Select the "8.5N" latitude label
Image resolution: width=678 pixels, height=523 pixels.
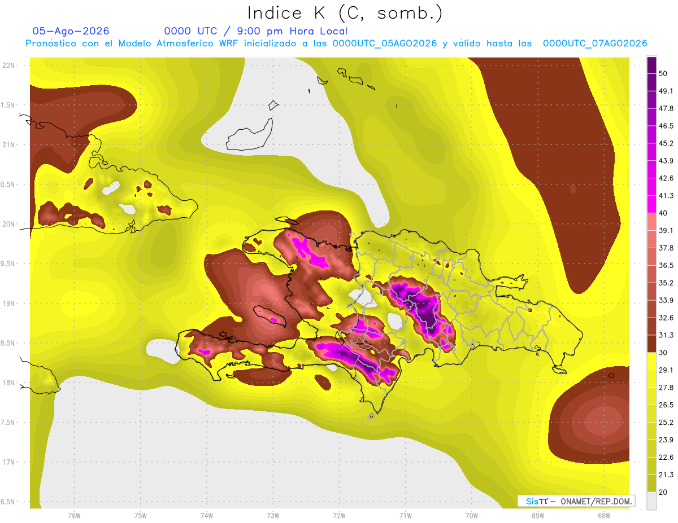pyautogui.click(x=8, y=343)
